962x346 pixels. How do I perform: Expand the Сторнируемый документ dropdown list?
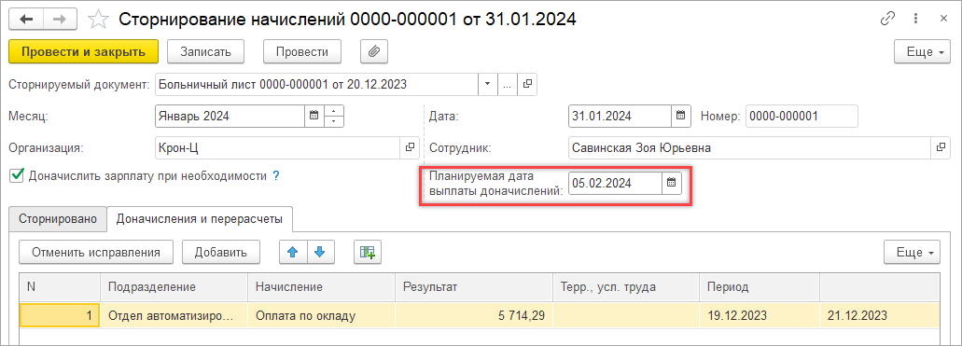488,85
